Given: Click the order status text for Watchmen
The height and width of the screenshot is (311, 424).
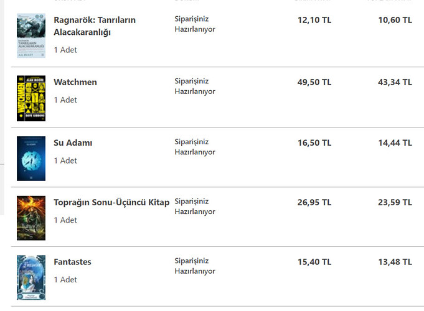Looking at the screenshot, I should coord(195,86).
